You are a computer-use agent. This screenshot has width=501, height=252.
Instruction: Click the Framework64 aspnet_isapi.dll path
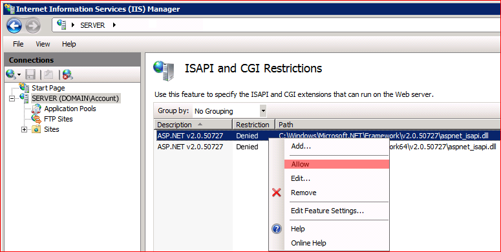tap(443, 147)
